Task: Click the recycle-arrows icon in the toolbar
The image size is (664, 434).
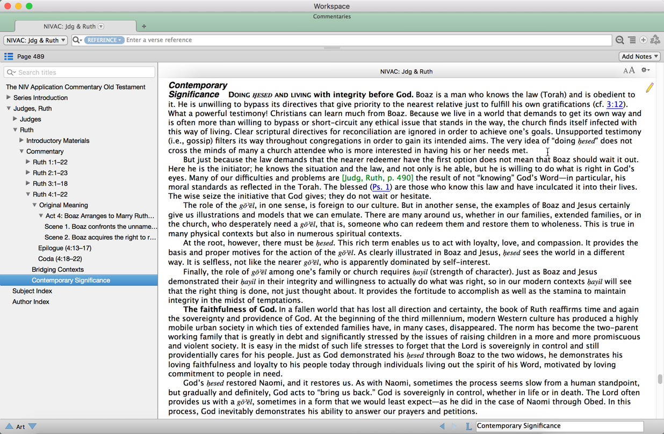Action: click(x=655, y=40)
